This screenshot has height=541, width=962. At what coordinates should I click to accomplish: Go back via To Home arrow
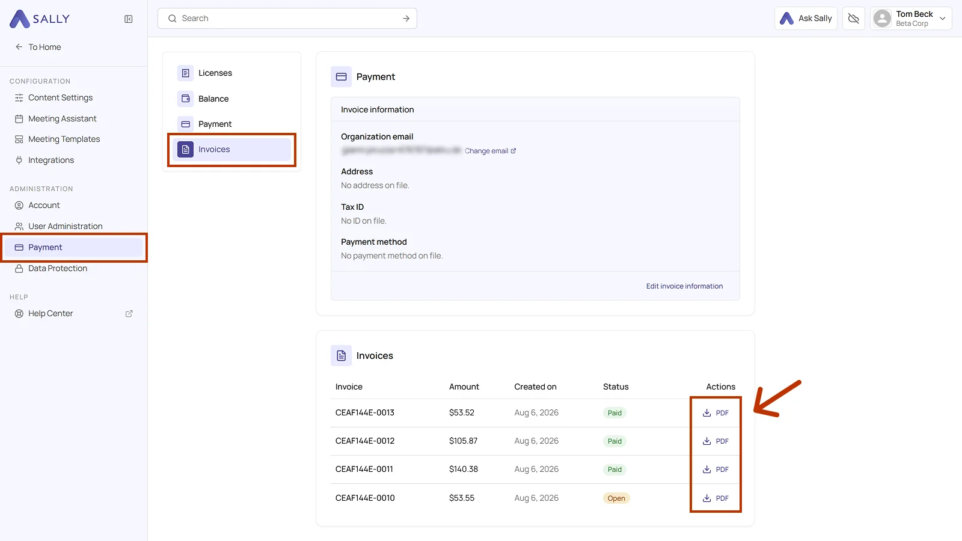(38, 47)
